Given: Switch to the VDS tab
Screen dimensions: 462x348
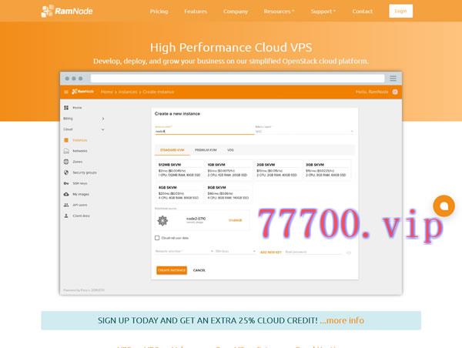Looking at the screenshot, I should click(230, 150).
